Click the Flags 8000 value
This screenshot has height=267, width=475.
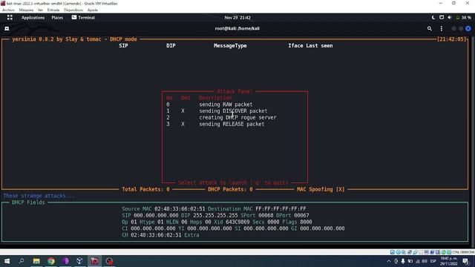306,222
